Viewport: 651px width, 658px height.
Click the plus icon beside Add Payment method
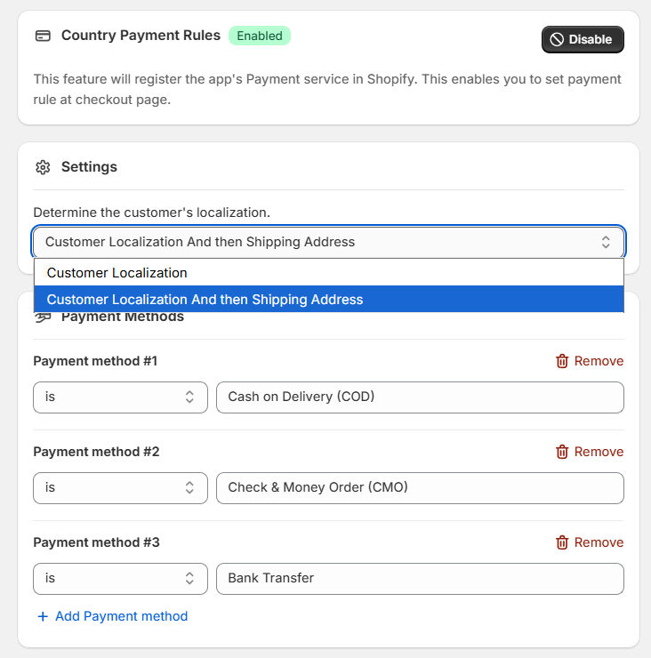(x=43, y=616)
